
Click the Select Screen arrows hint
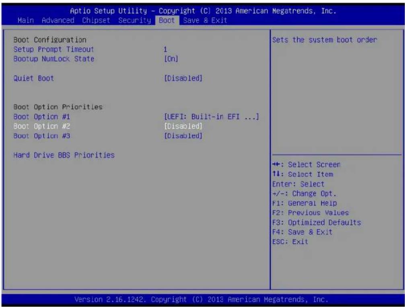(x=306, y=164)
